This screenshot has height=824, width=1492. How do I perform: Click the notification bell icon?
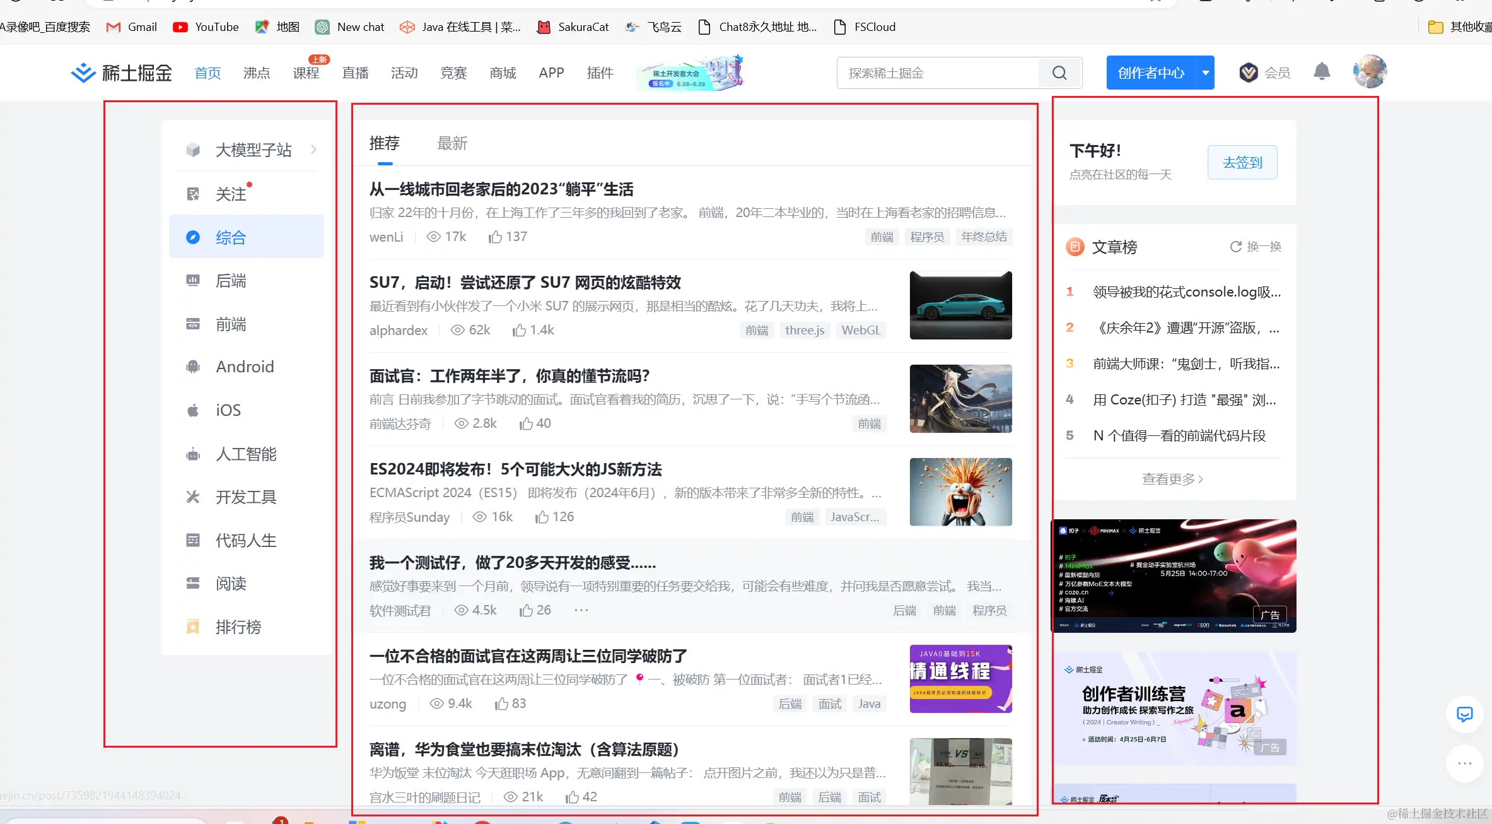(1322, 72)
